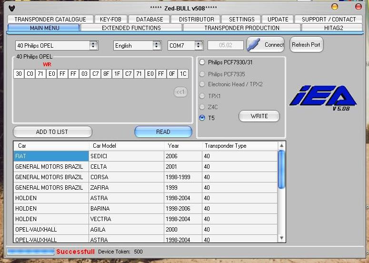The width and height of the screenshot is (369, 263).
Task: Click the red WR label above hex bytes
Action: coord(47,64)
